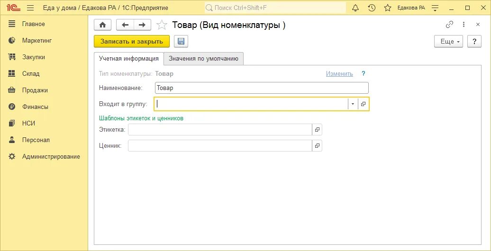Copy link to this form
491x251 pixels.
449,25
